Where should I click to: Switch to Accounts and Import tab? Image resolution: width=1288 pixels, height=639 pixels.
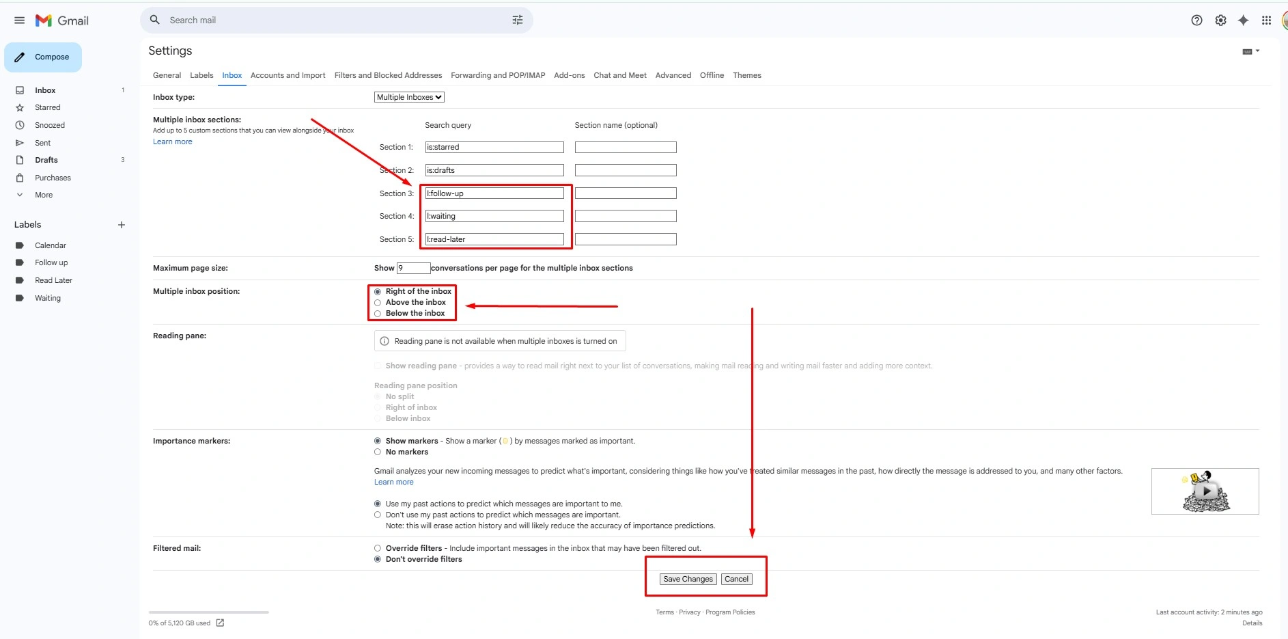pyautogui.click(x=288, y=75)
